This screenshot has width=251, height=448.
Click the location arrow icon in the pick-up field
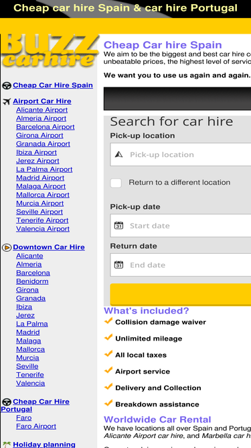pyautogui.click(x=118, y=154)
